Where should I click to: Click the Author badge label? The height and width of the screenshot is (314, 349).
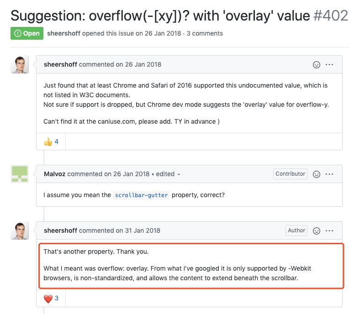click(296, 230)
